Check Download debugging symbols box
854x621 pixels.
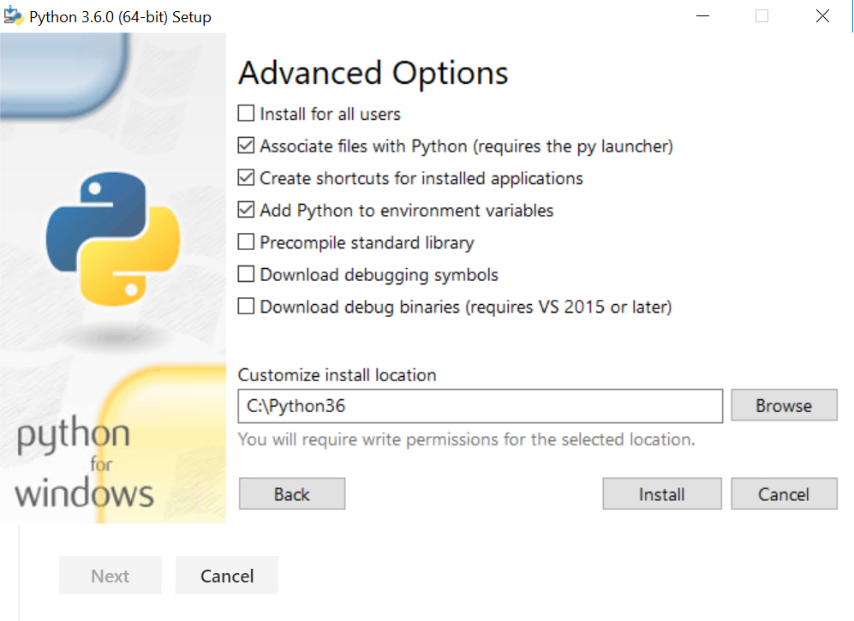(x=246, y=274)
